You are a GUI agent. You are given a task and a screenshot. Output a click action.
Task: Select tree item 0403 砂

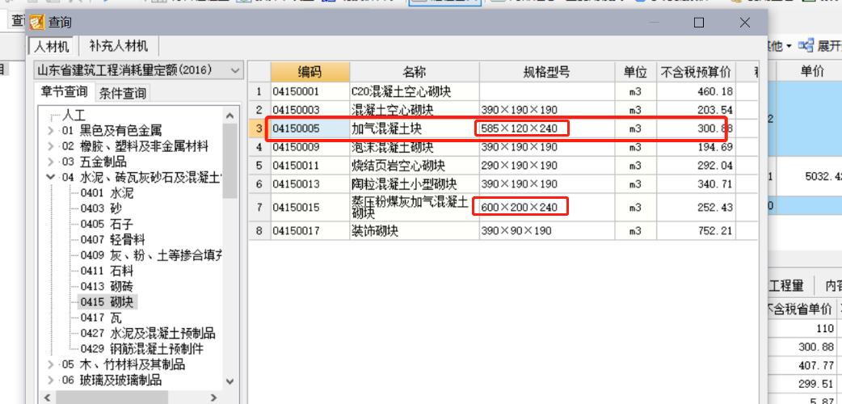(101, 208)
